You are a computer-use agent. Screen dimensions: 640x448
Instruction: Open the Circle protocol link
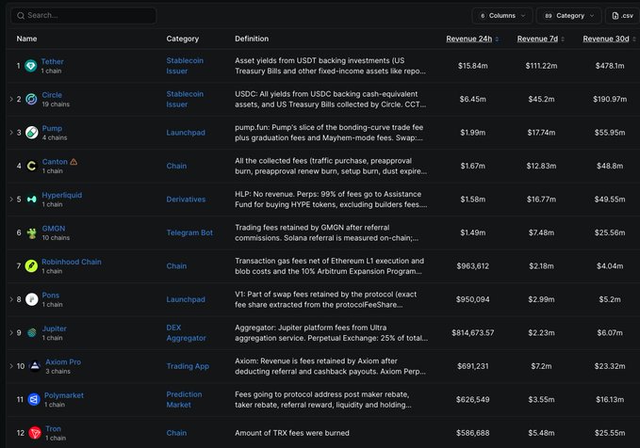[52, 95]
